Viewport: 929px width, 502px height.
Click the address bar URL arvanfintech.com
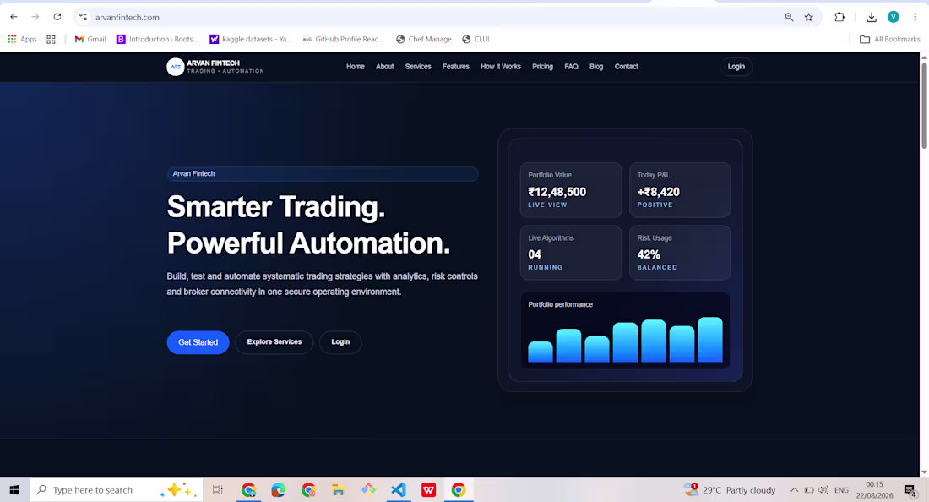[128, 17]
